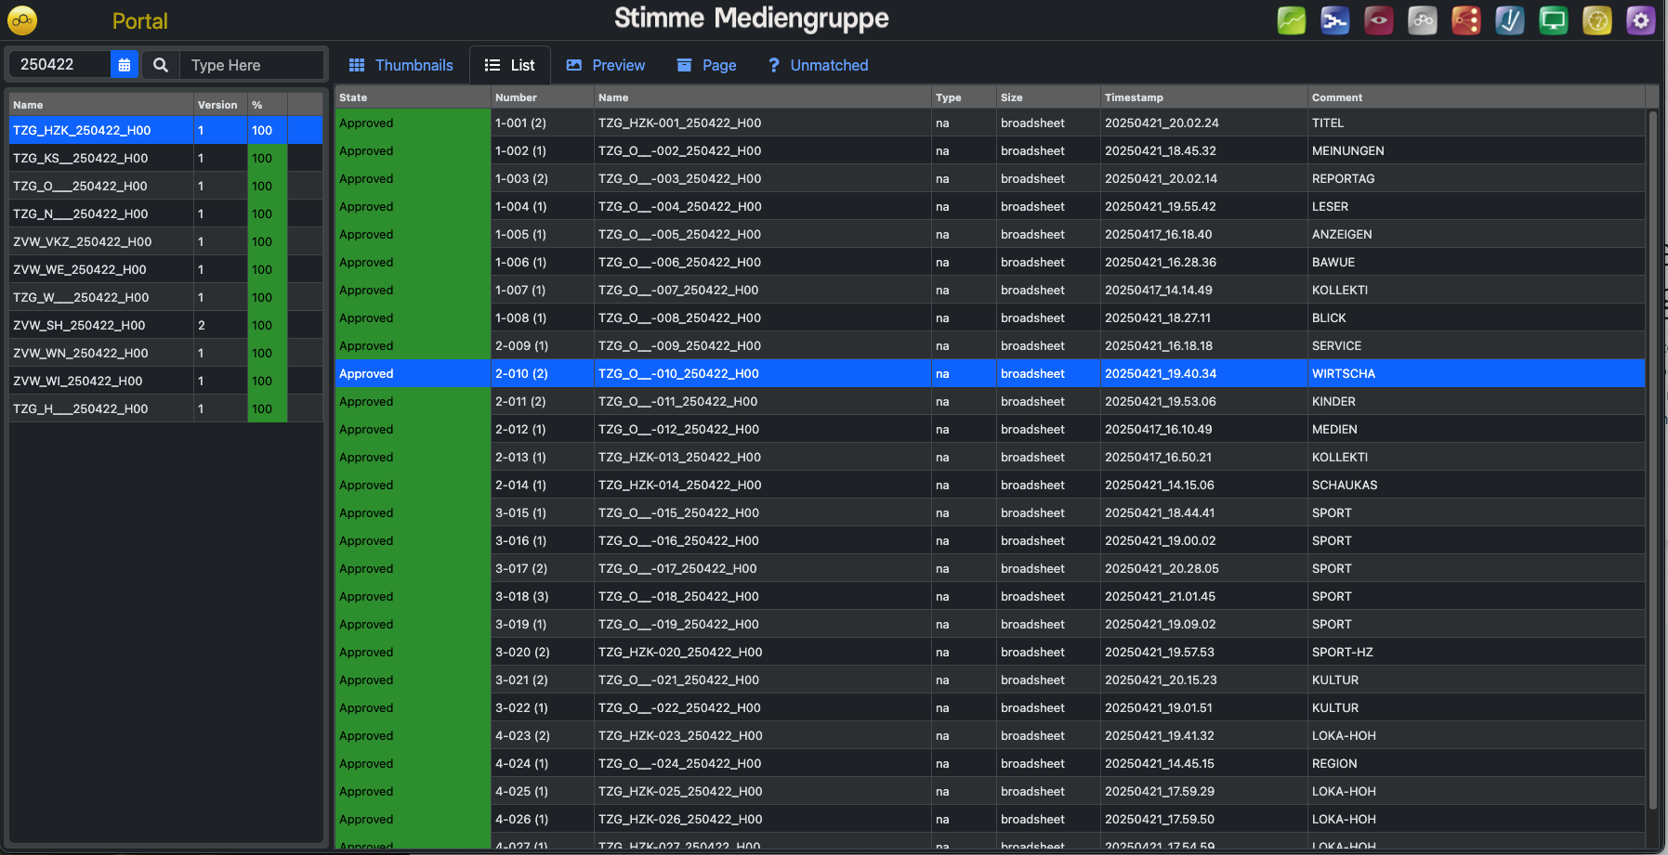Click the orange share nodes icon
This screenshot has width=1668, height=855.
pyautogui.click(x=1465, y=20)
